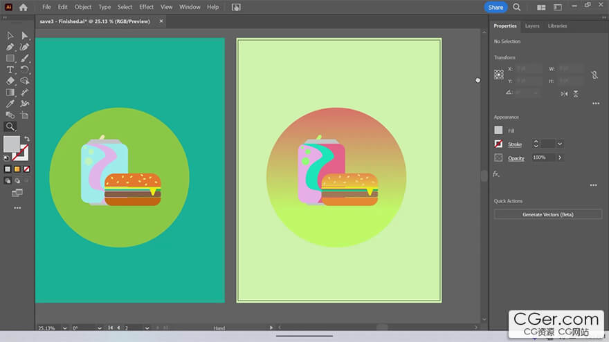The image size is (609, 342).
Task: Expand the Opacity slider arrow
Action: coord(560,158)
